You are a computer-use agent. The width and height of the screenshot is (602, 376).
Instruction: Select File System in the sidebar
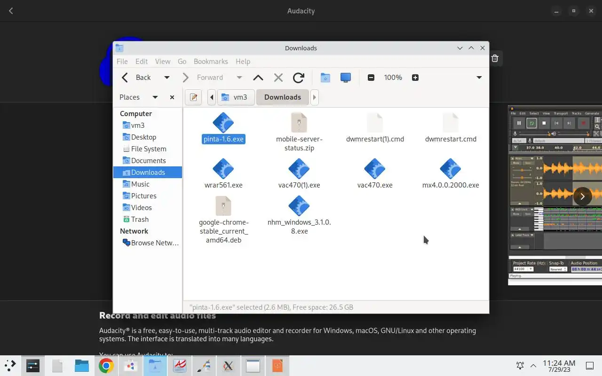[x=148, y=149]
